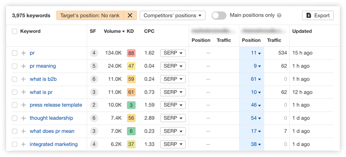This screenshot has height=157, width=346.
Task: Open the SERP dropdown for 'press release template'
Action: (x=173, y=105)
